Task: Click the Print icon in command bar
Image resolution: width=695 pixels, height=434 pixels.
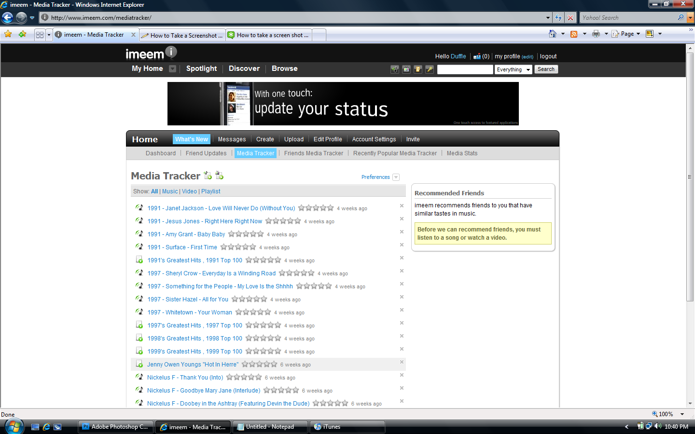Action: 596,34
